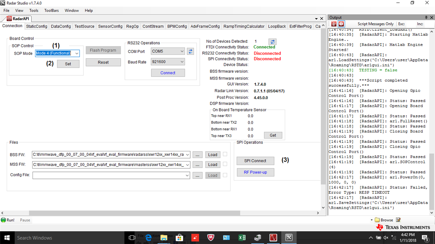Click the Set SOP mode button
The height and width of the screenshot is (244, 435).
(x=68, y=64)
